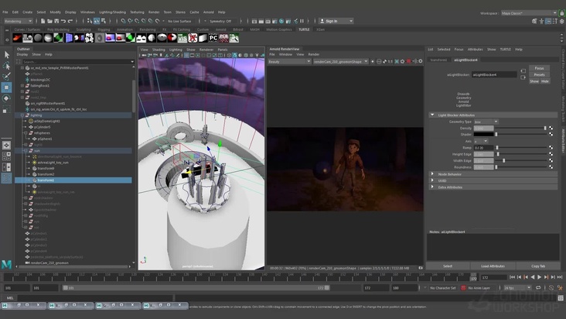Select the Paint Selection tool

click(6, 76)
